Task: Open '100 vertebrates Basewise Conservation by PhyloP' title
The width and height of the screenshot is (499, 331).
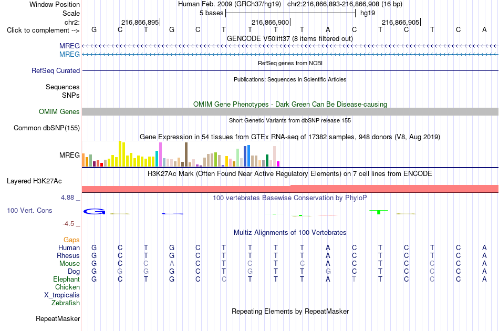Action: click(x=290, y=198)
